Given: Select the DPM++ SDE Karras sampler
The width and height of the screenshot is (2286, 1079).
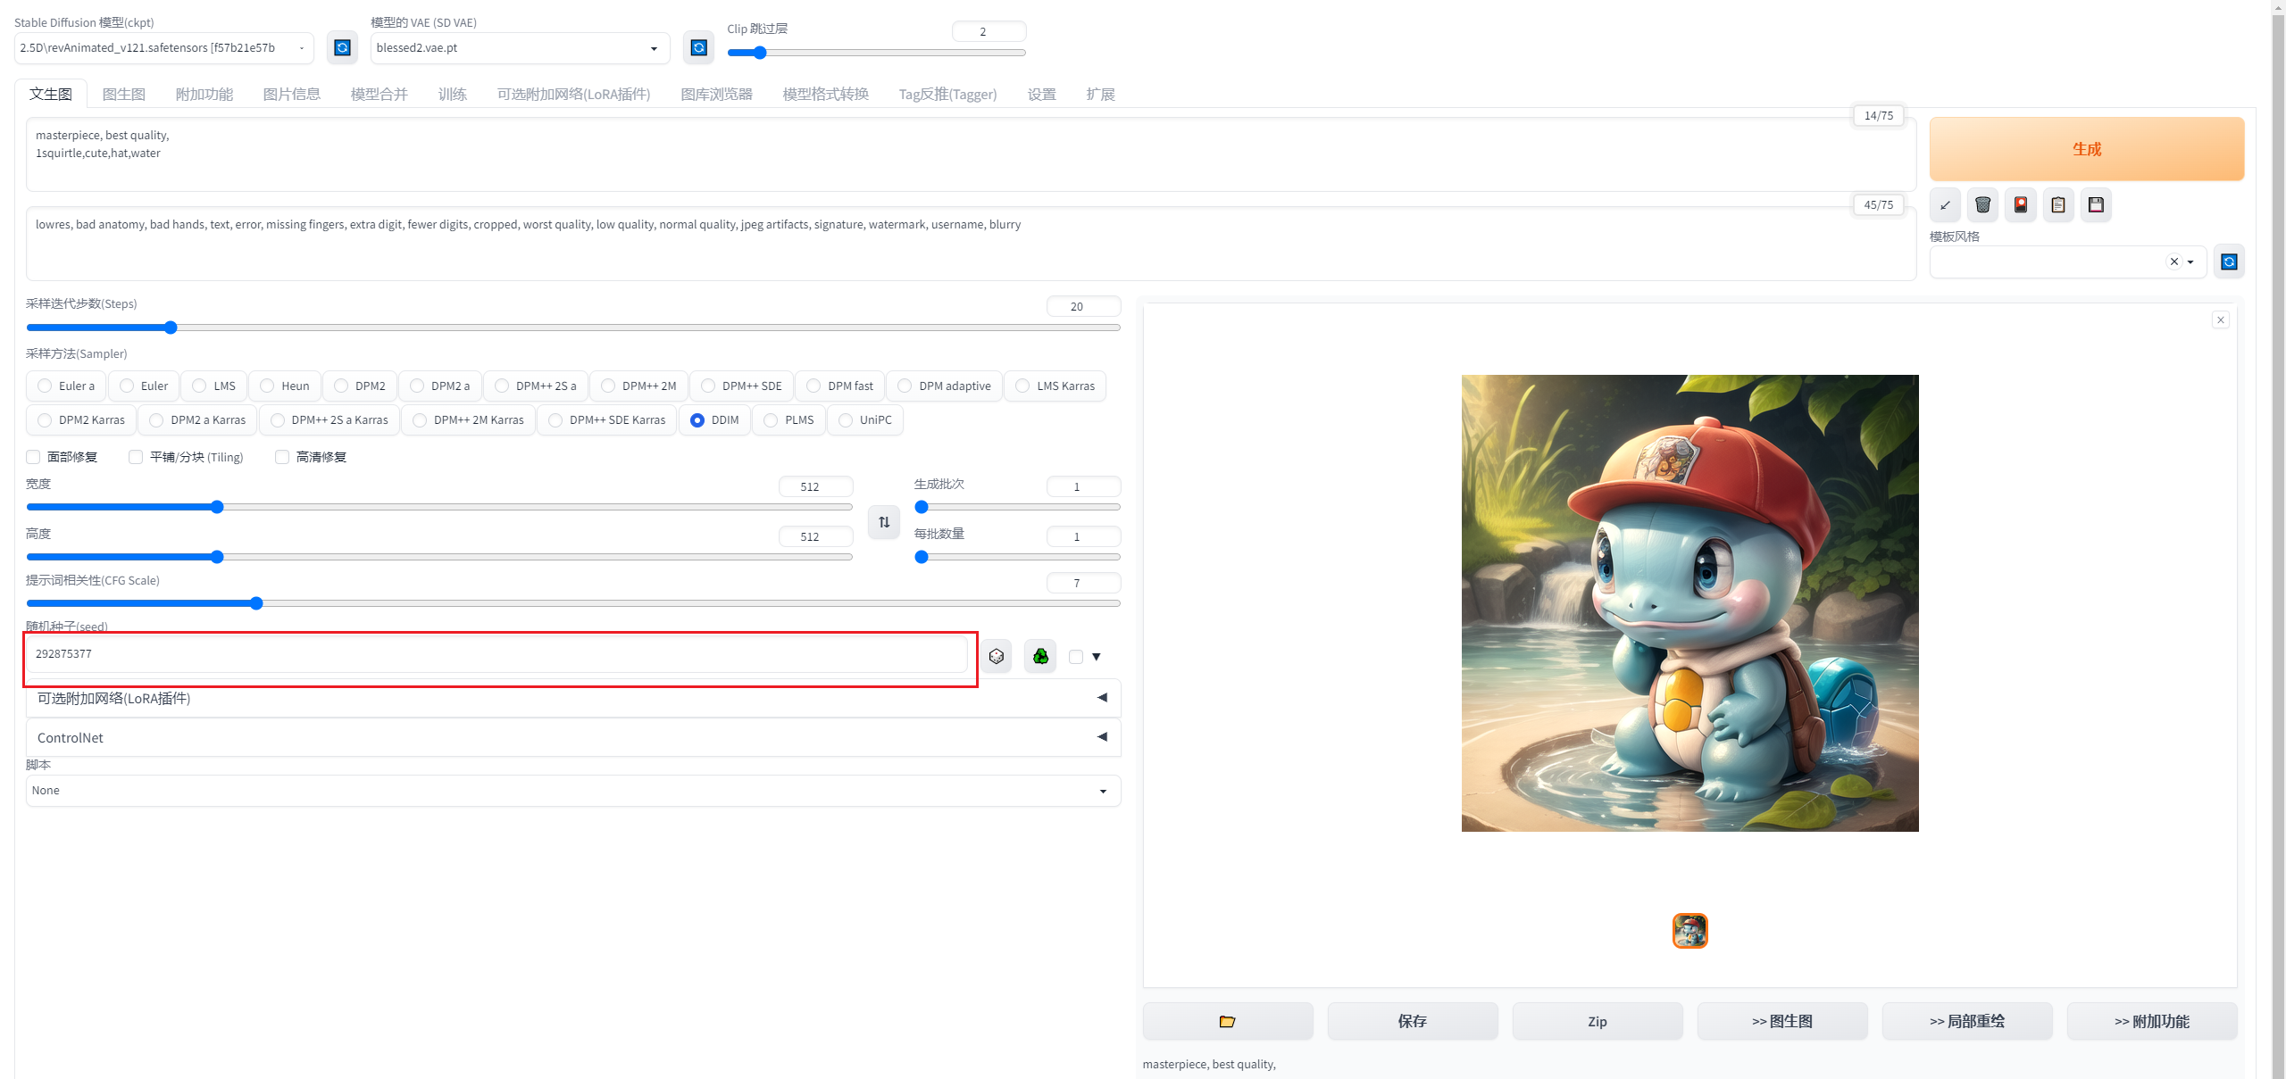Looking at the screenshot, I should coord(607,419).
